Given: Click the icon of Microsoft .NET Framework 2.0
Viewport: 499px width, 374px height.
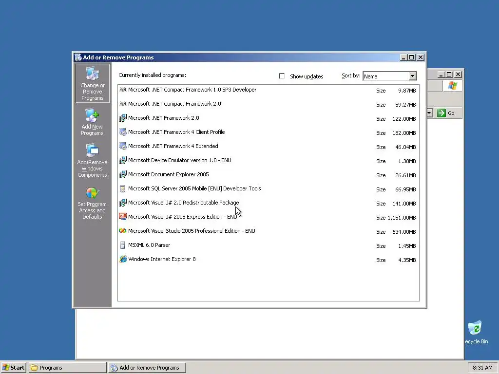Looking at the screenshot, I should coord(122,118).
